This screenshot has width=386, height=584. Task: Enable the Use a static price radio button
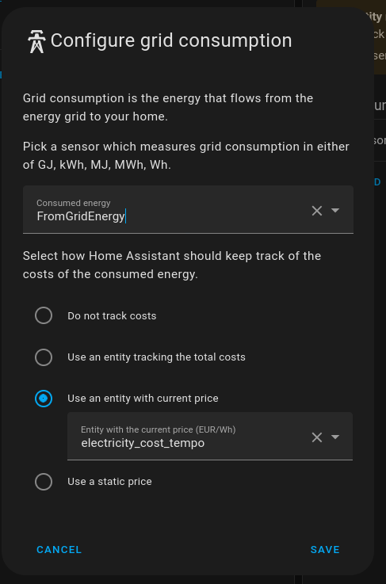(x=44, y=482)
